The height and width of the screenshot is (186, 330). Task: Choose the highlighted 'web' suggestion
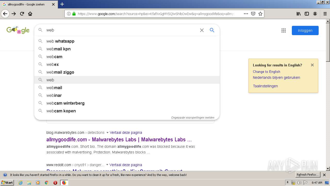(127, 80)
